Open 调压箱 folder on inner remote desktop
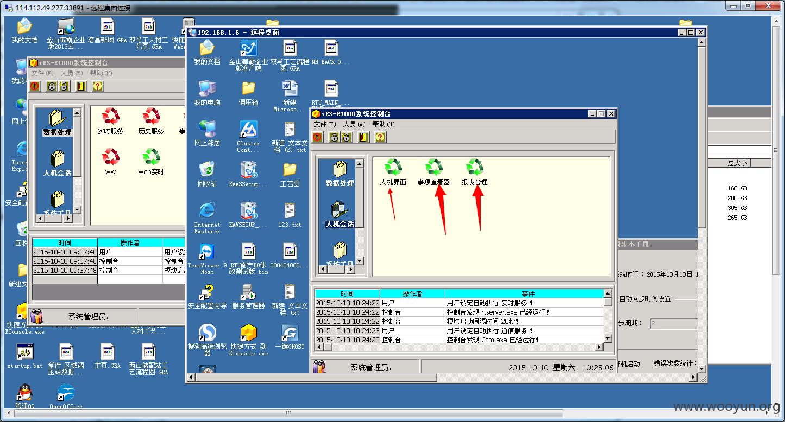785x422 pixels. (248, 93)
